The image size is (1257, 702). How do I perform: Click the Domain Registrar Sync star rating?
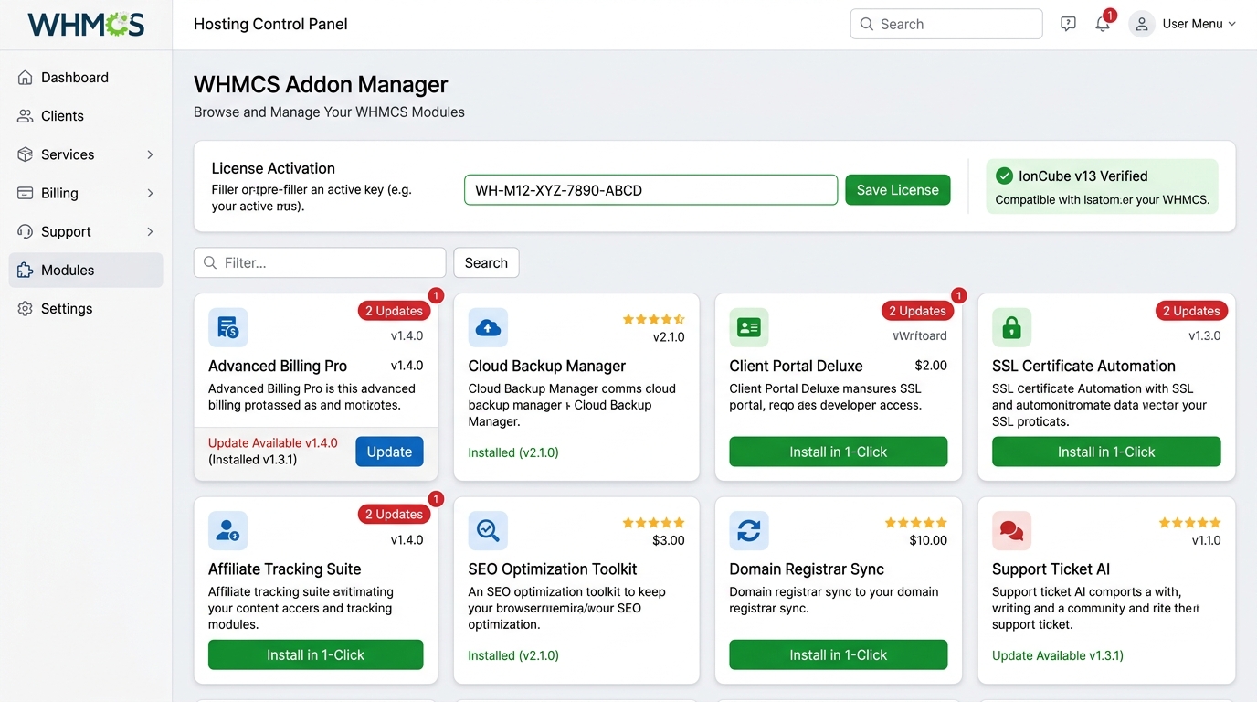coord(915,523)
